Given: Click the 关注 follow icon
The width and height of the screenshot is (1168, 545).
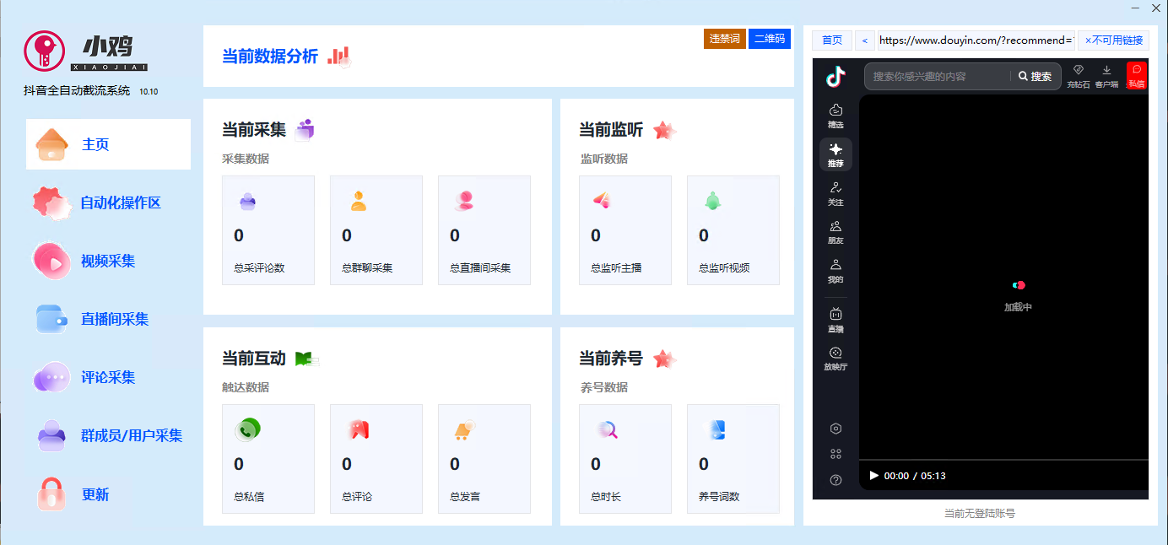Looking at the screenshot, I should click(835, 193).
